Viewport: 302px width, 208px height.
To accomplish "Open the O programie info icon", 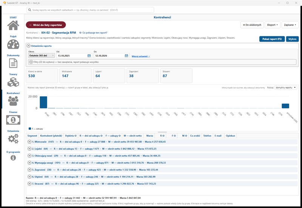I will click(13, 158).
